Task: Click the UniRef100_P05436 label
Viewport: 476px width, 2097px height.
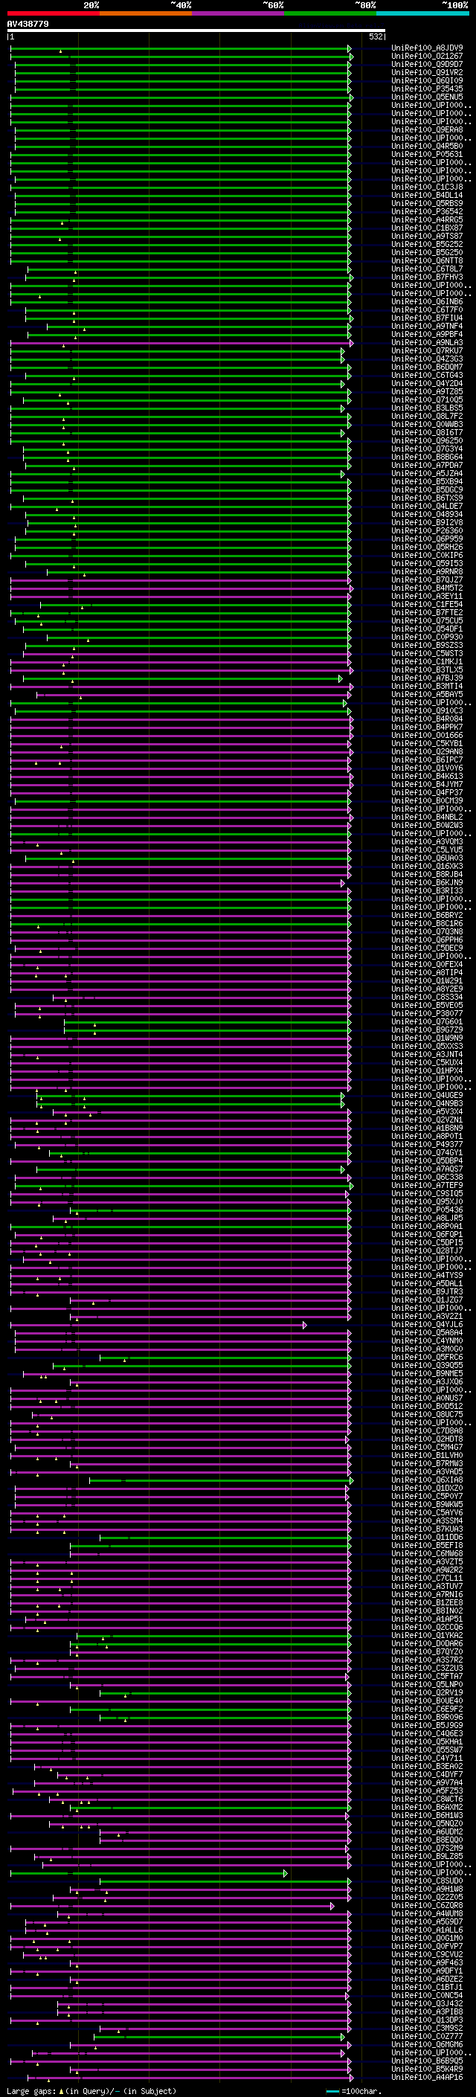Action: tap(427, 1210)
